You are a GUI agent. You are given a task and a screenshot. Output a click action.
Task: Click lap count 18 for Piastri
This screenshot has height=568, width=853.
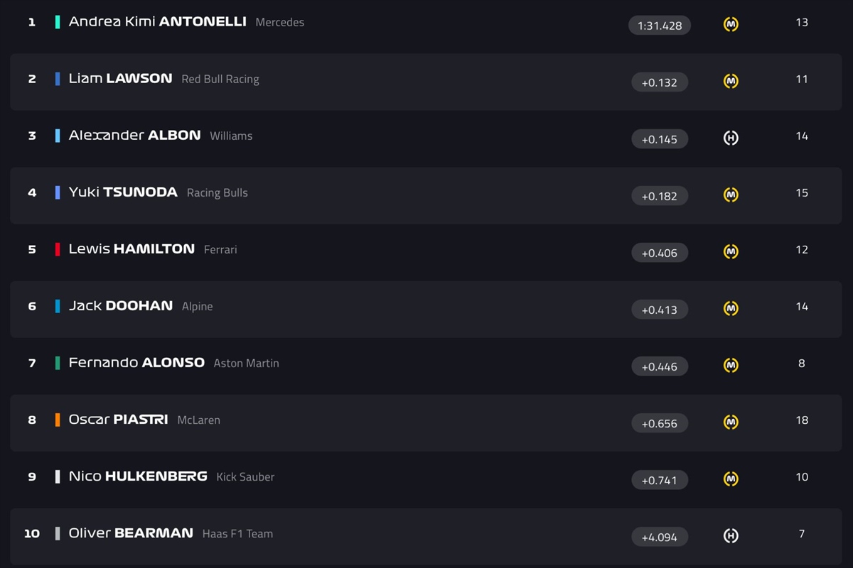[x=802, y=420]
